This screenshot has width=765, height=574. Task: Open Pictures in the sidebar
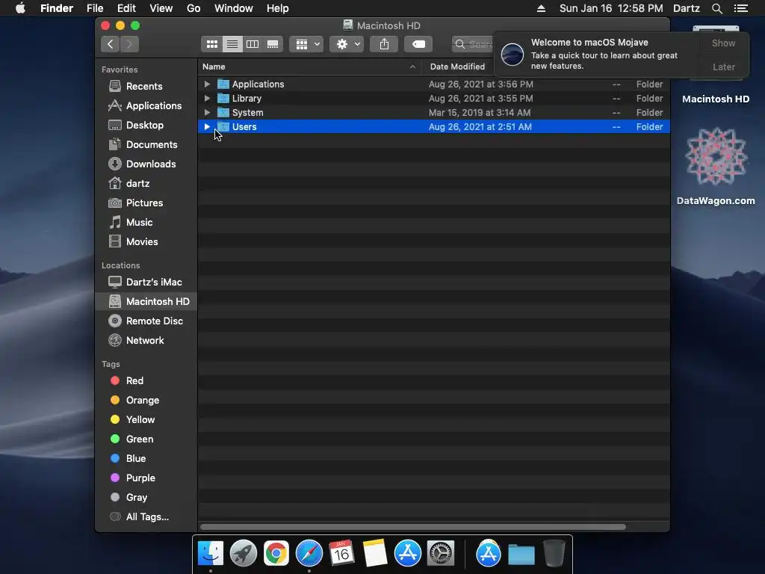pos(146,203)
